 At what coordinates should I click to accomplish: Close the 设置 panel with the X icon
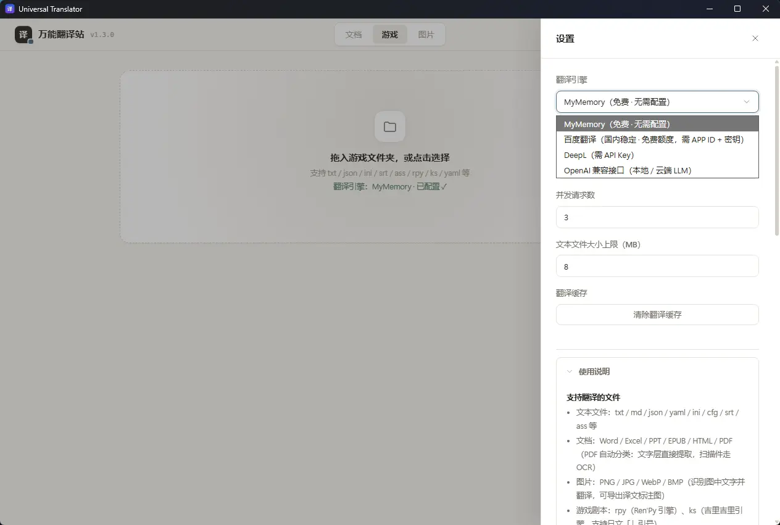pyautogui.click(x=755, y=38)
